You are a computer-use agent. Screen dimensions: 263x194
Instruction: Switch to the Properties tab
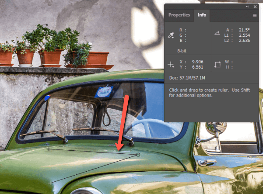[179, 15]
